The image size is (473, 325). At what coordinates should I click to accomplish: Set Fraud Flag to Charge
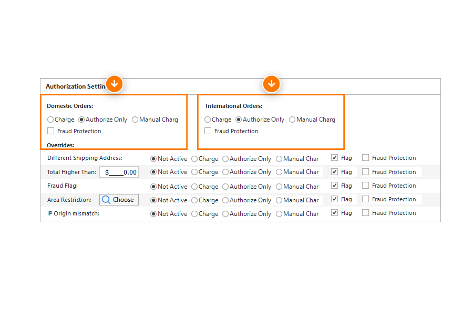194,187
